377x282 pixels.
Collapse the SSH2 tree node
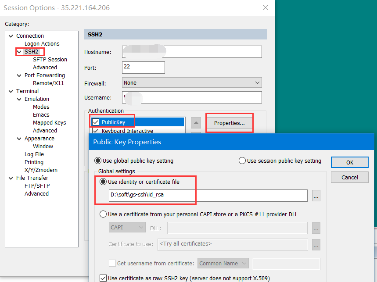click(19, 52)
